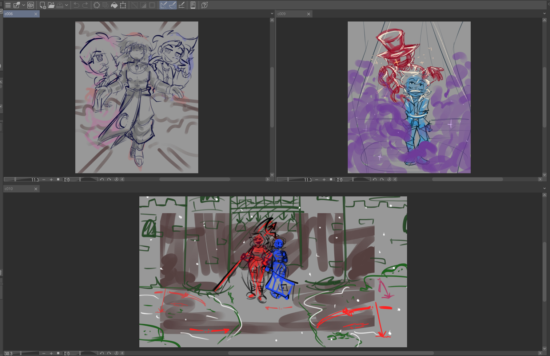Expand dropdown next to quick access icon
The height and width of the screenshot is (356, 550).
tap(24, 5)
